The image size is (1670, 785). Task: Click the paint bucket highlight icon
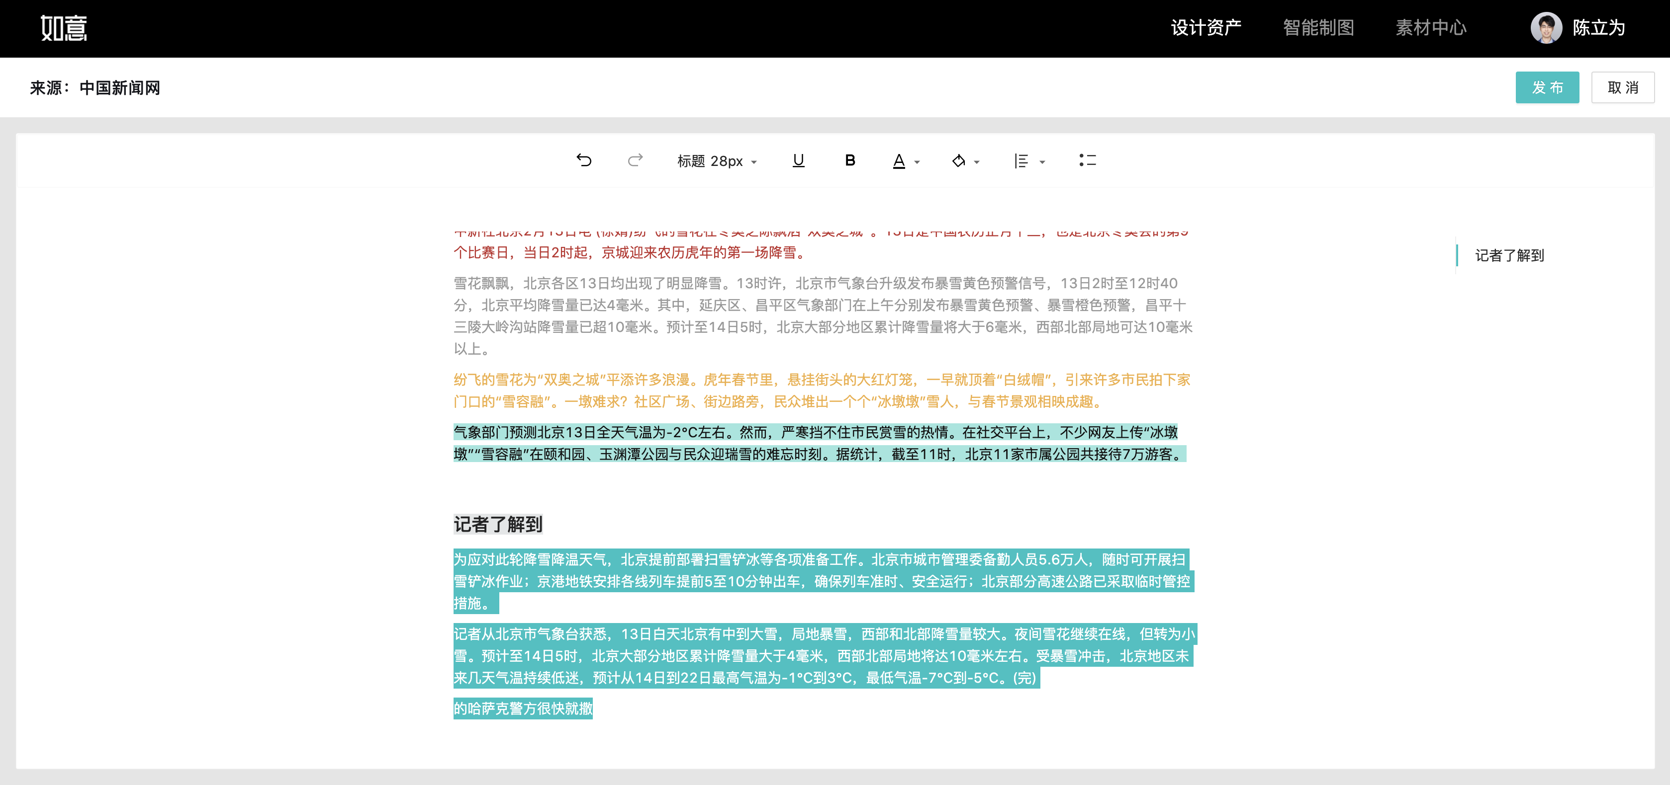click(958, 160)
